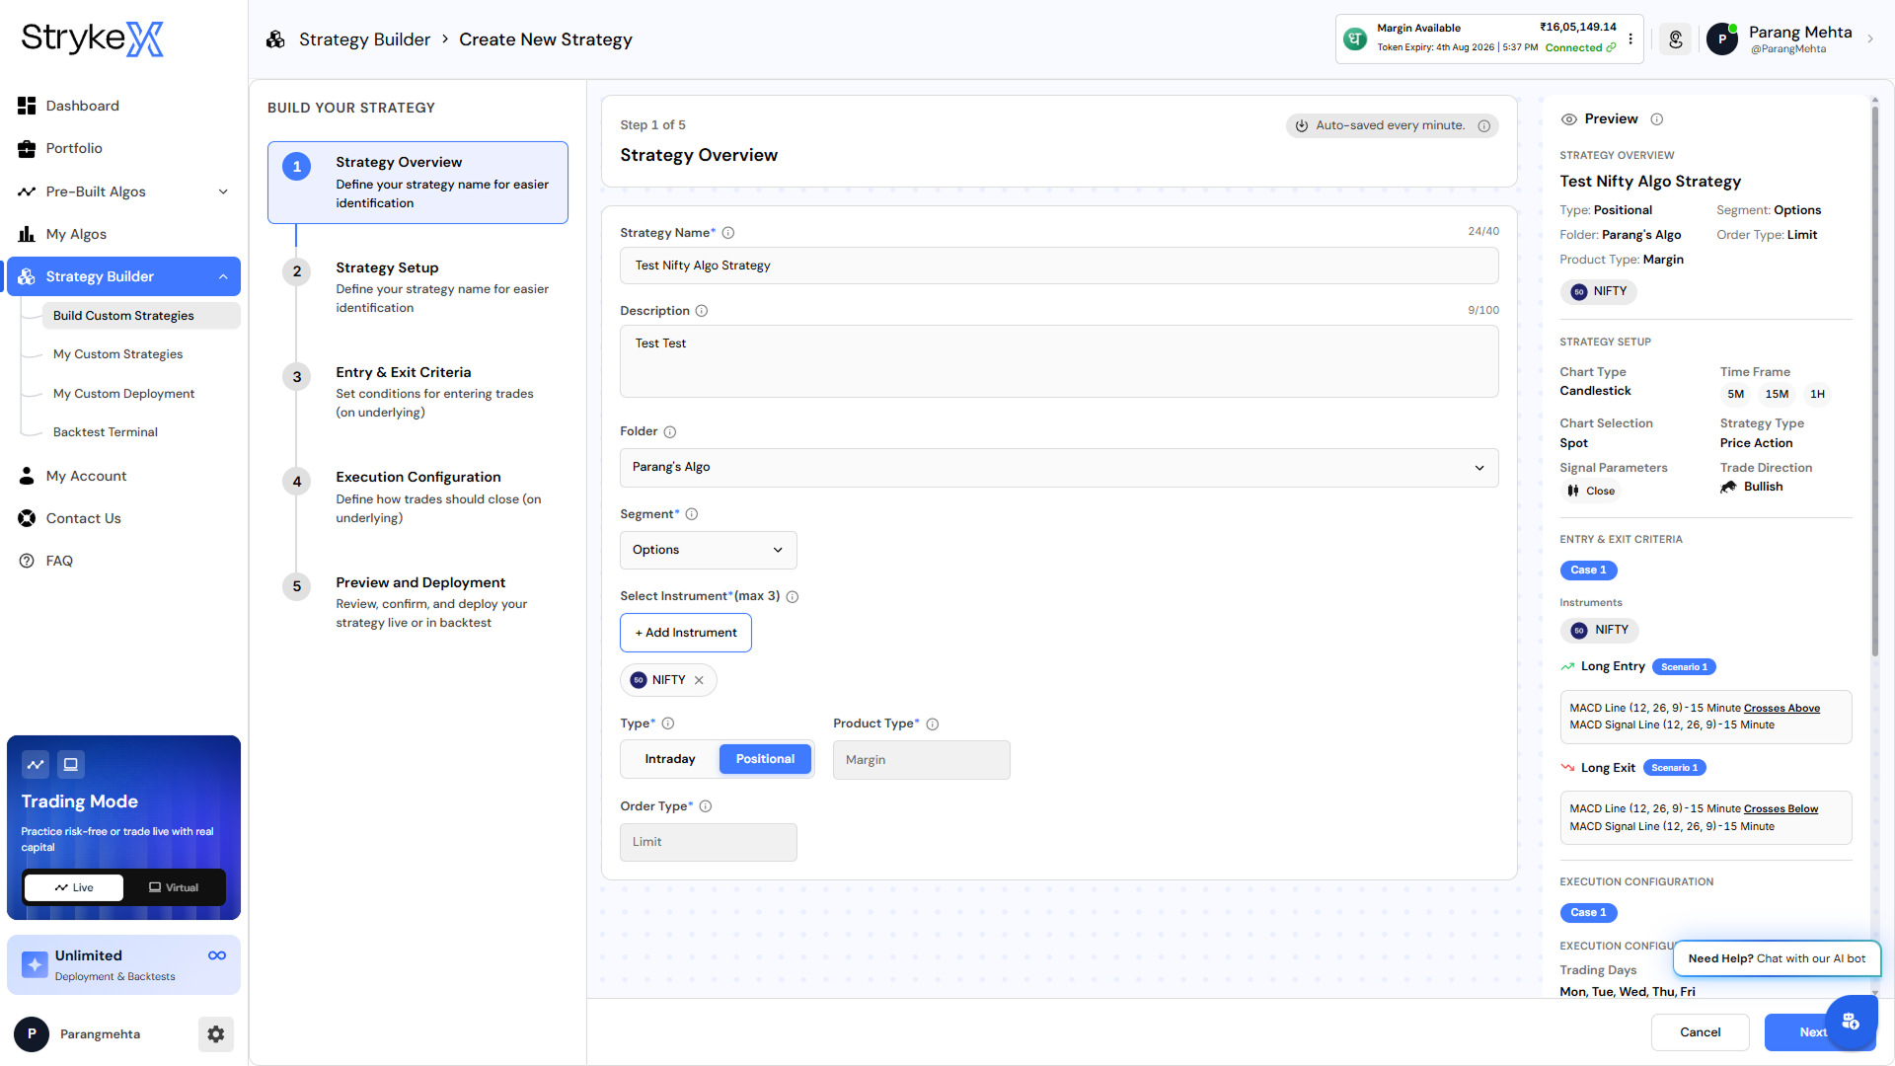Image resolution: width=1895 pixels, height=1066 pixels.
Task: Click Folder info icon
Action: [x=670, y=432]
